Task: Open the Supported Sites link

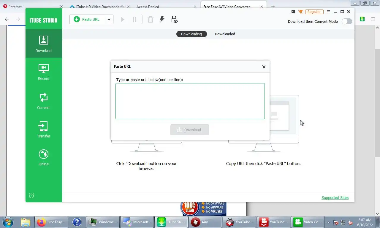Action: click(335, 197)
